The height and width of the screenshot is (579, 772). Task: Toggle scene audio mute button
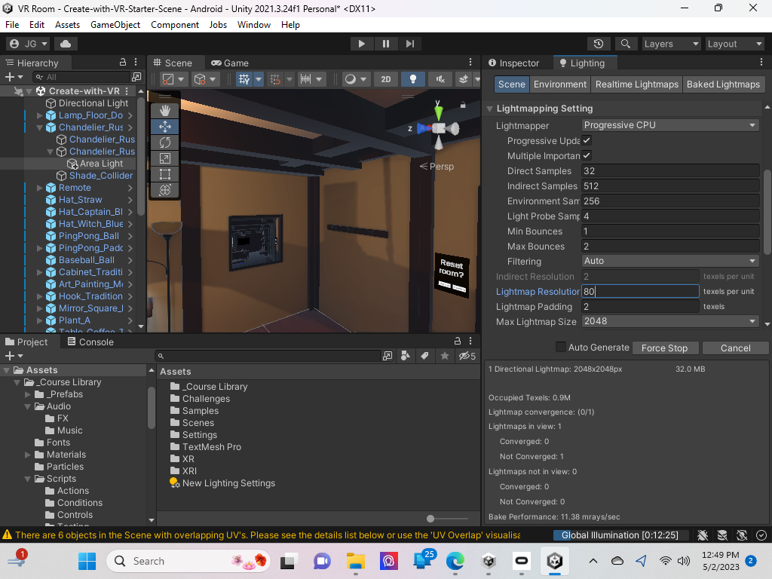tap(440, 79)
